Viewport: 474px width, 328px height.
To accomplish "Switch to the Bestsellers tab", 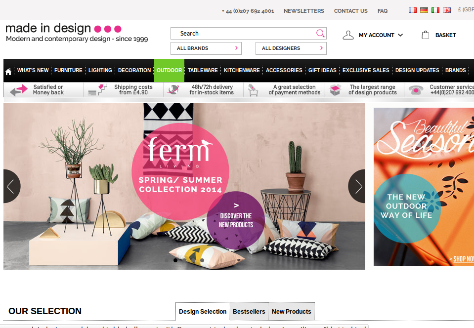I will (249, 311).
